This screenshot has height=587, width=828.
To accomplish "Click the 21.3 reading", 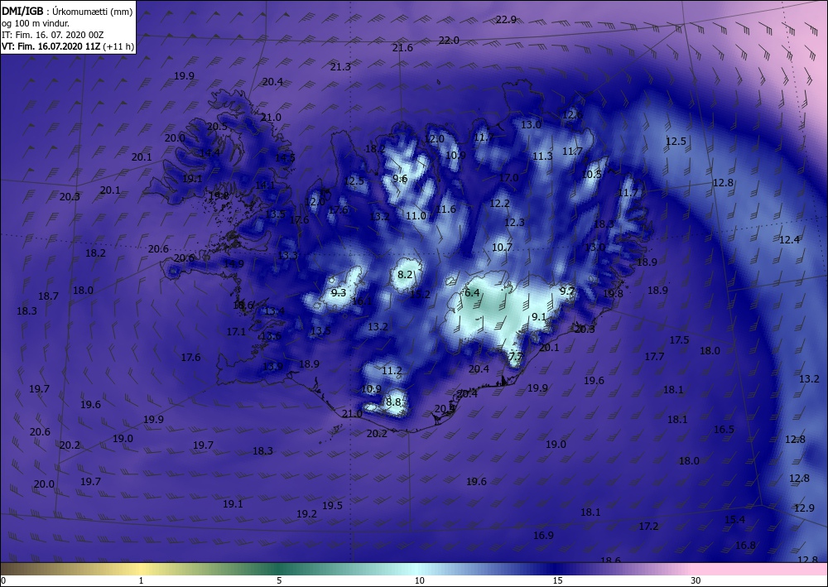I will pos(340,66).
